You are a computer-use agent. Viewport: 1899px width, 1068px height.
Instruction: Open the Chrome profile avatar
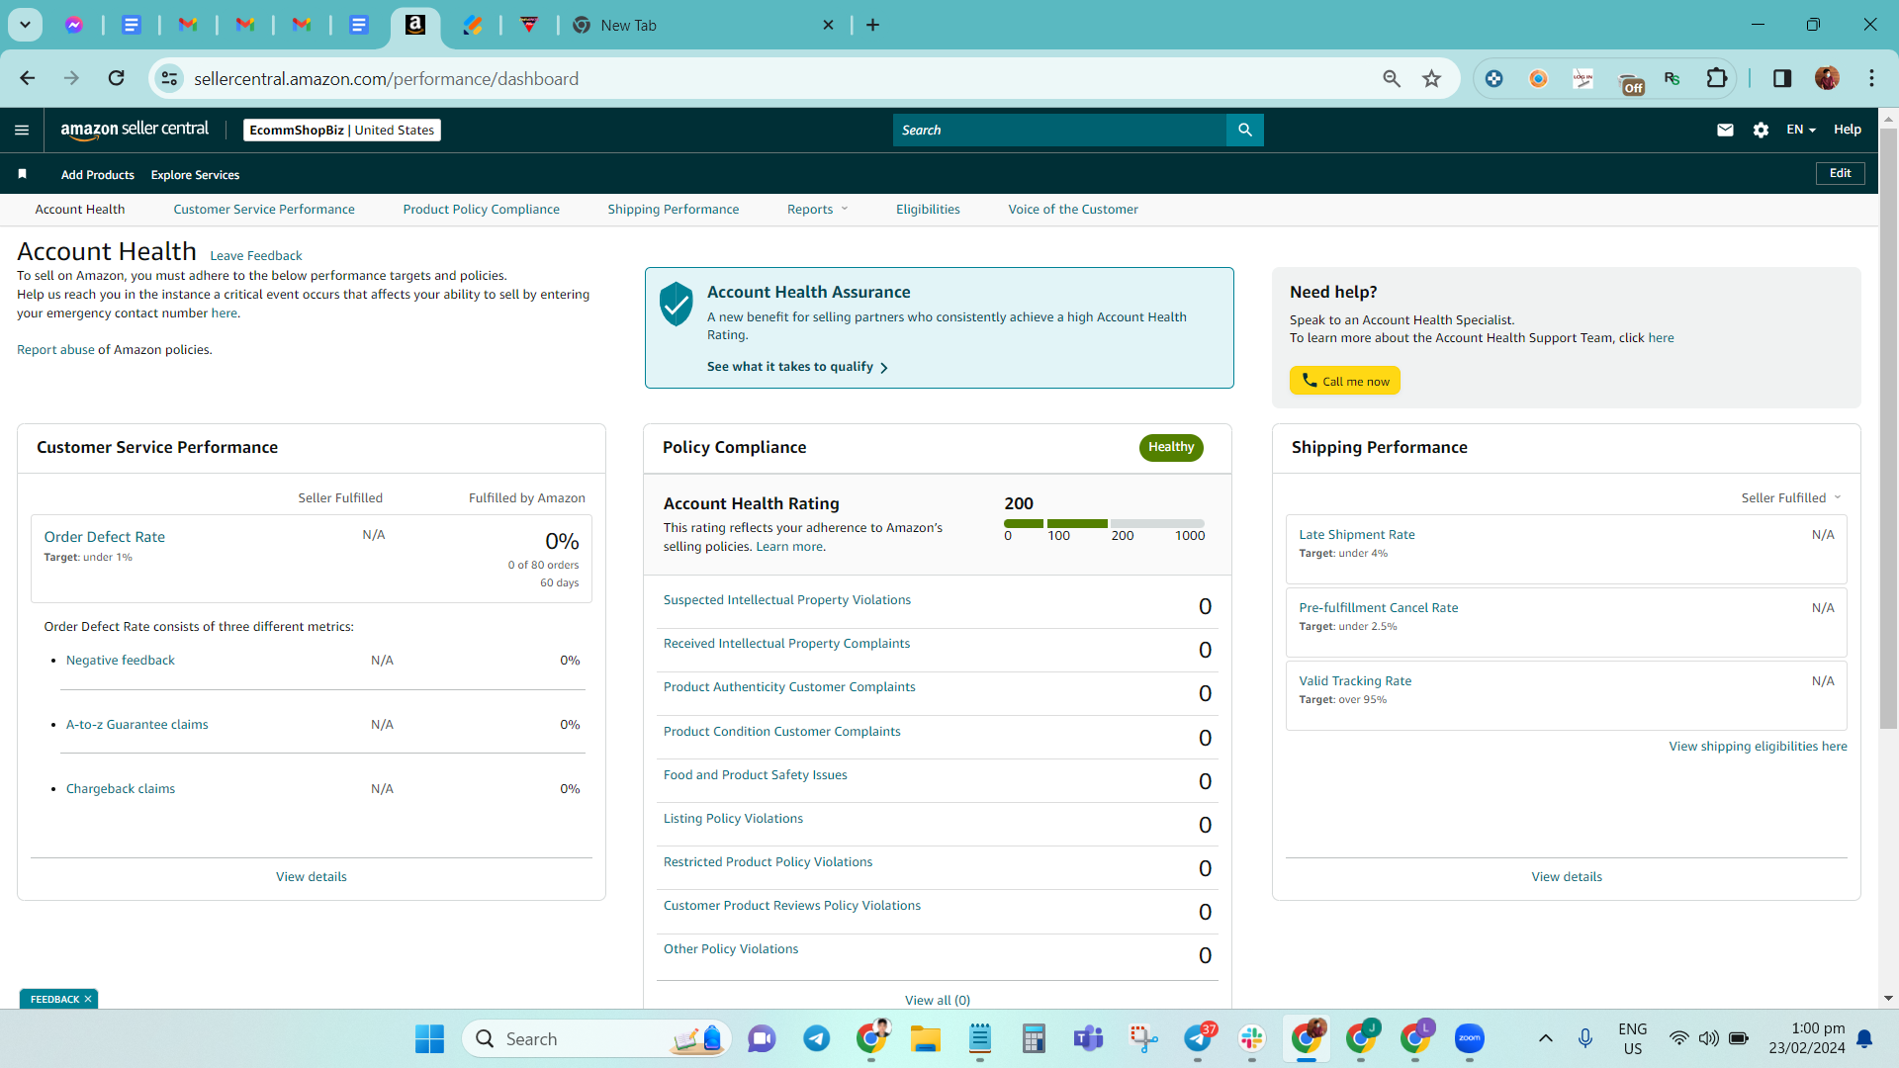[1827, 78]
